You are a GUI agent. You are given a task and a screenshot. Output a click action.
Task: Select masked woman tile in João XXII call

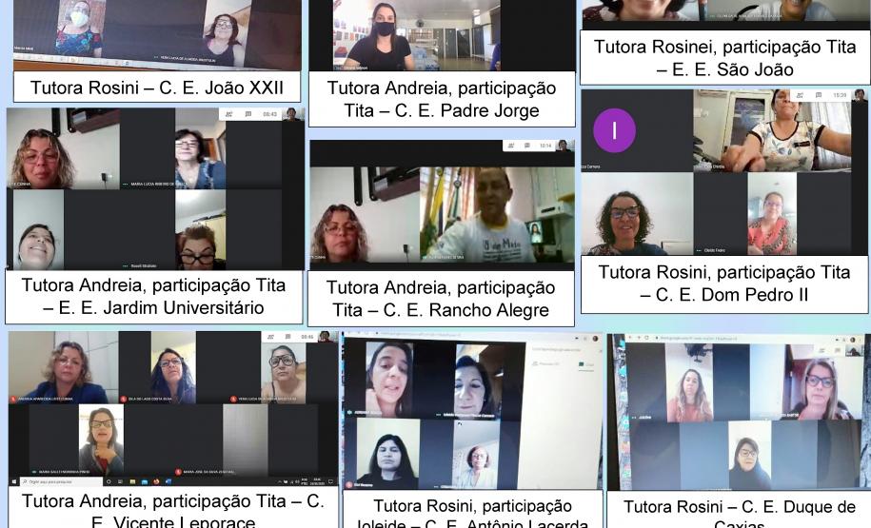(79, 28)
